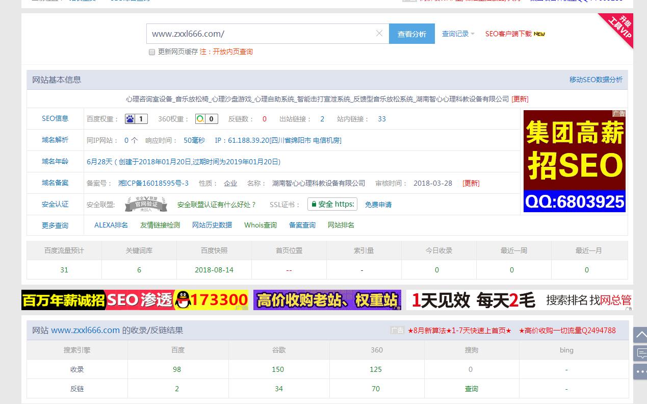The height and width of the screenshot is (404, 647).
Task: Select the 安全认证 row label
Action: click(x=55, y=204)
